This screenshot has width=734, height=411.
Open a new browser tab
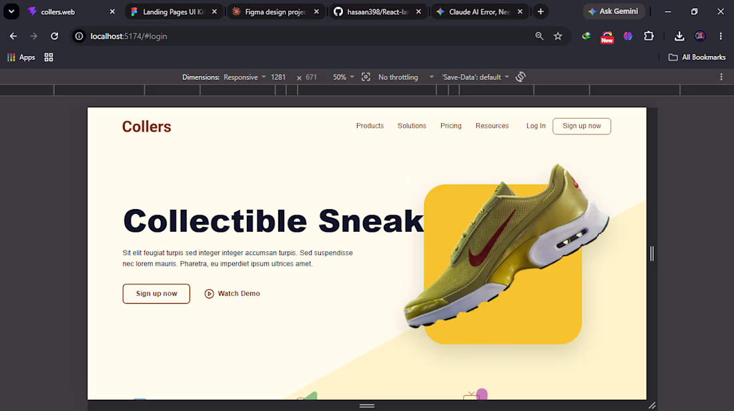pyautogui.click(x=540, y=12)
